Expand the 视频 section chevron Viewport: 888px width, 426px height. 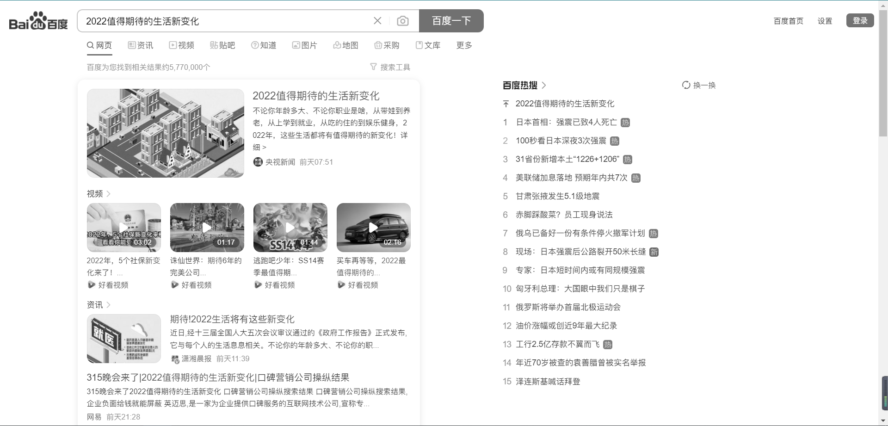point(108,194)
